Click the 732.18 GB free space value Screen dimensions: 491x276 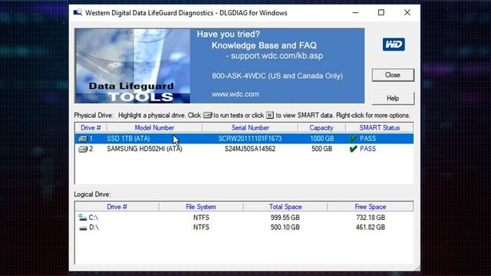[x=371, y=218]
